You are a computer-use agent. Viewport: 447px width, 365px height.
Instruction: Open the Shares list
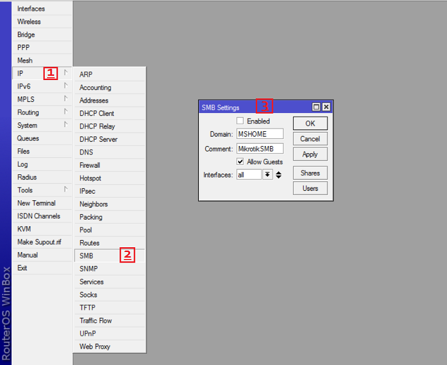[310, 173]
